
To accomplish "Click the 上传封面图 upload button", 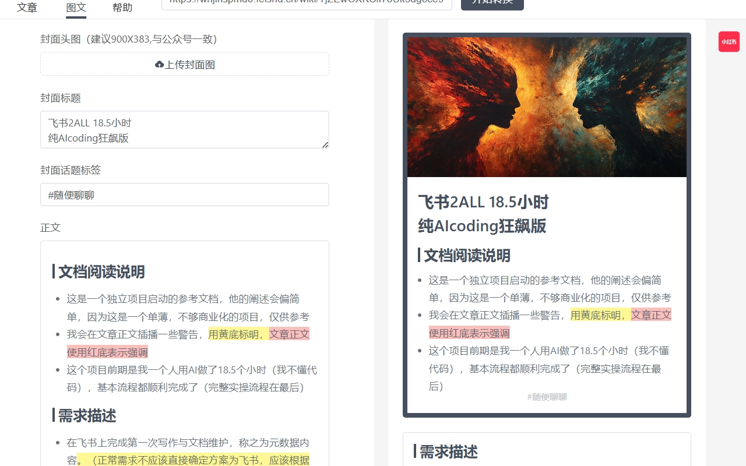I will tap(185, 64).
